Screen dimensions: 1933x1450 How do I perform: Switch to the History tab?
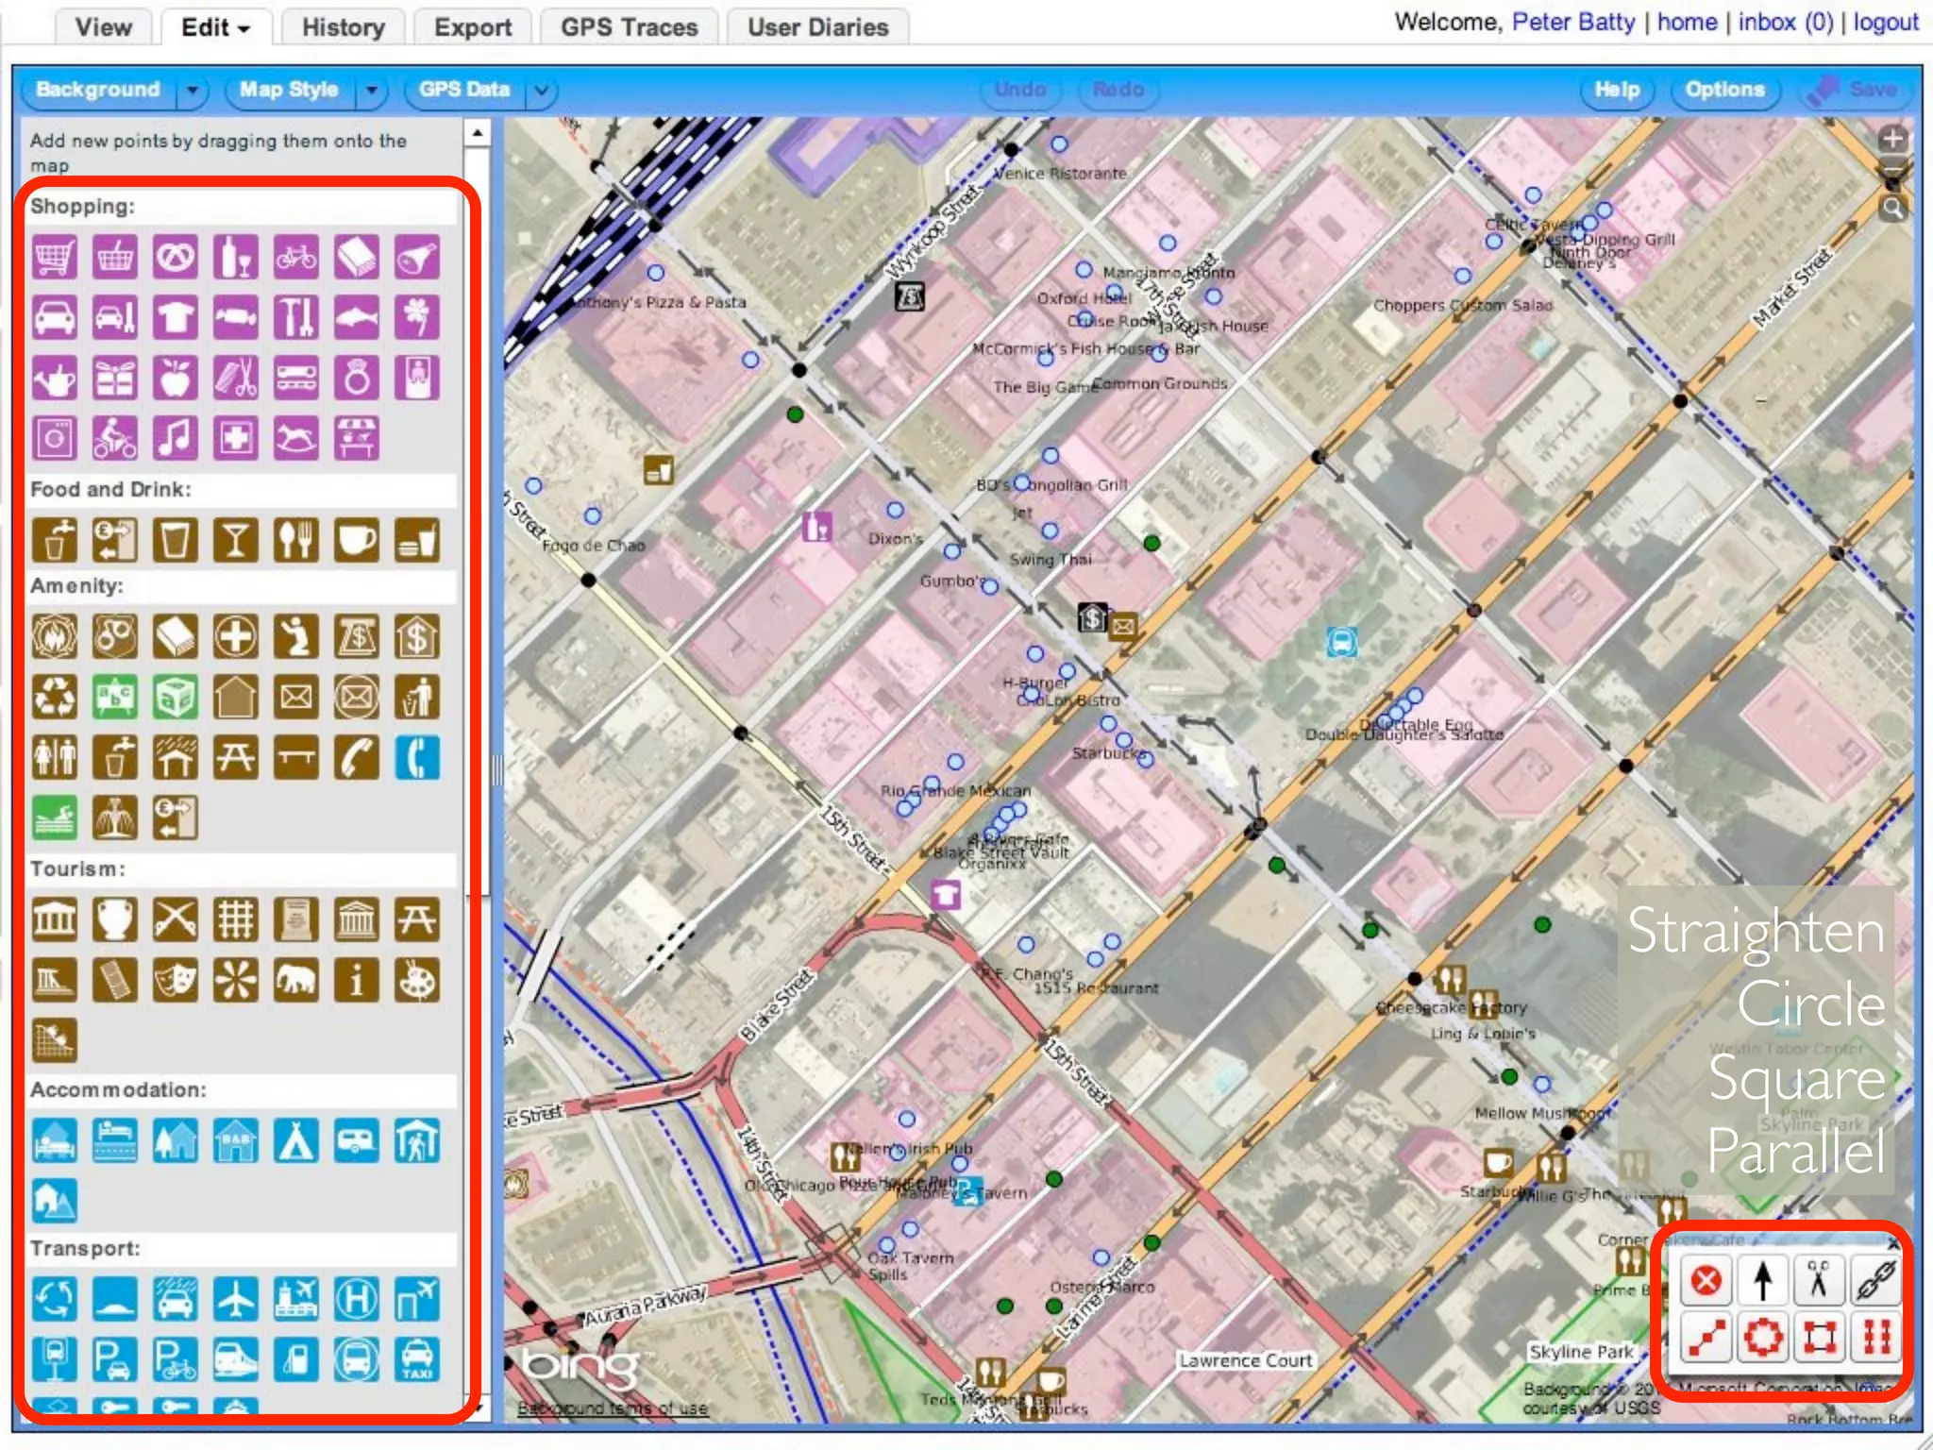click(x=343, y=27)
